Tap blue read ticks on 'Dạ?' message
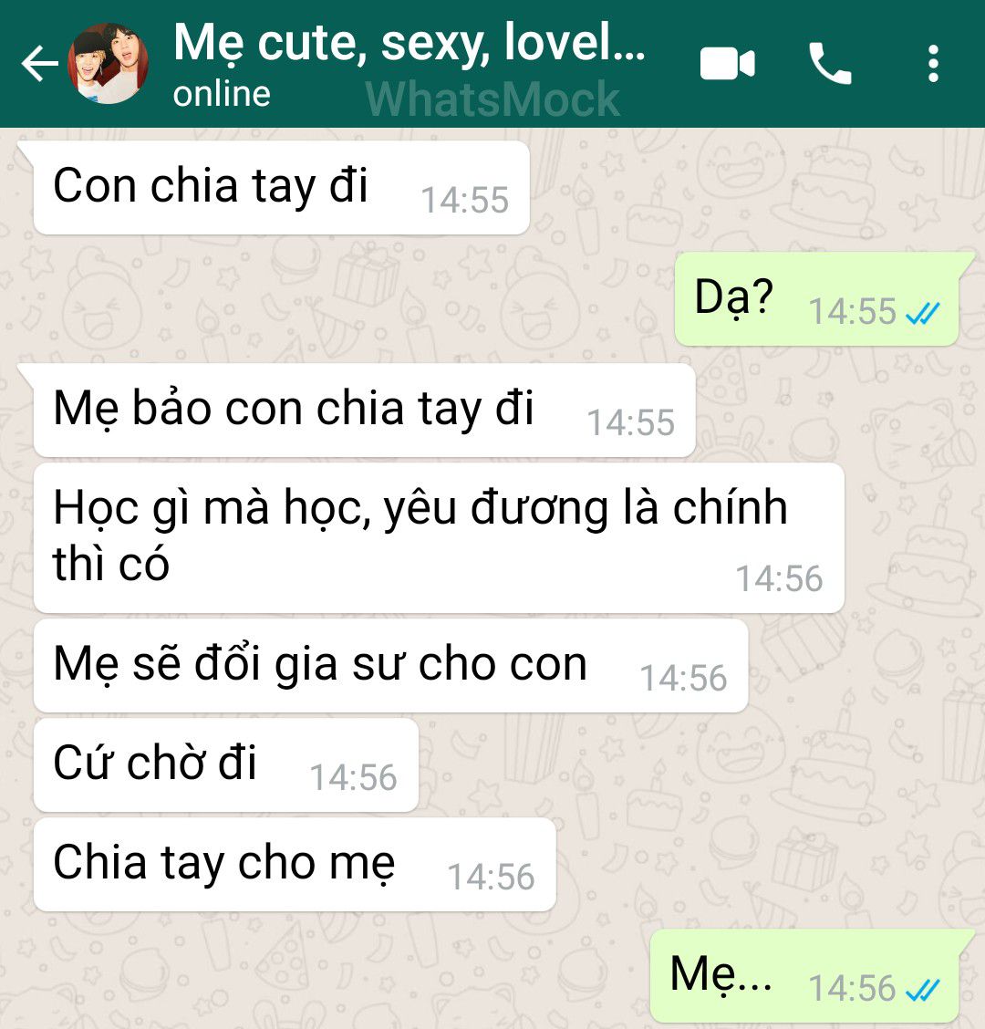Image resolution: width=985 pixels, height=1029 pixels. pos(923,313)
